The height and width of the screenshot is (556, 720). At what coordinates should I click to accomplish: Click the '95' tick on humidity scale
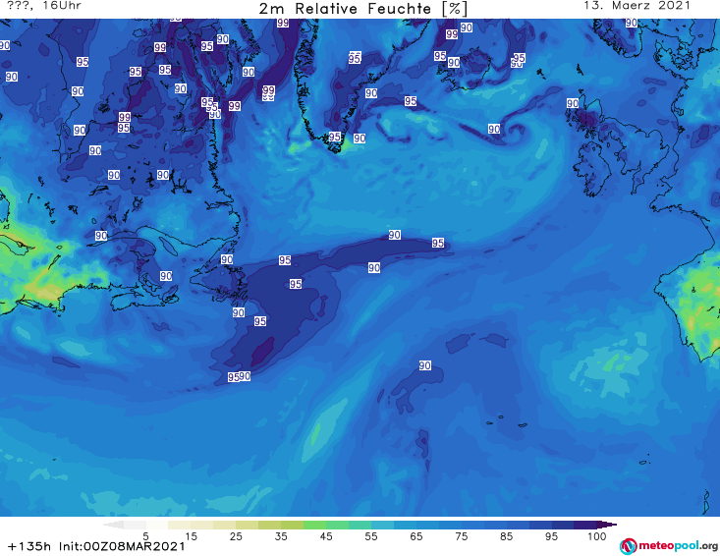coord(551,536)
